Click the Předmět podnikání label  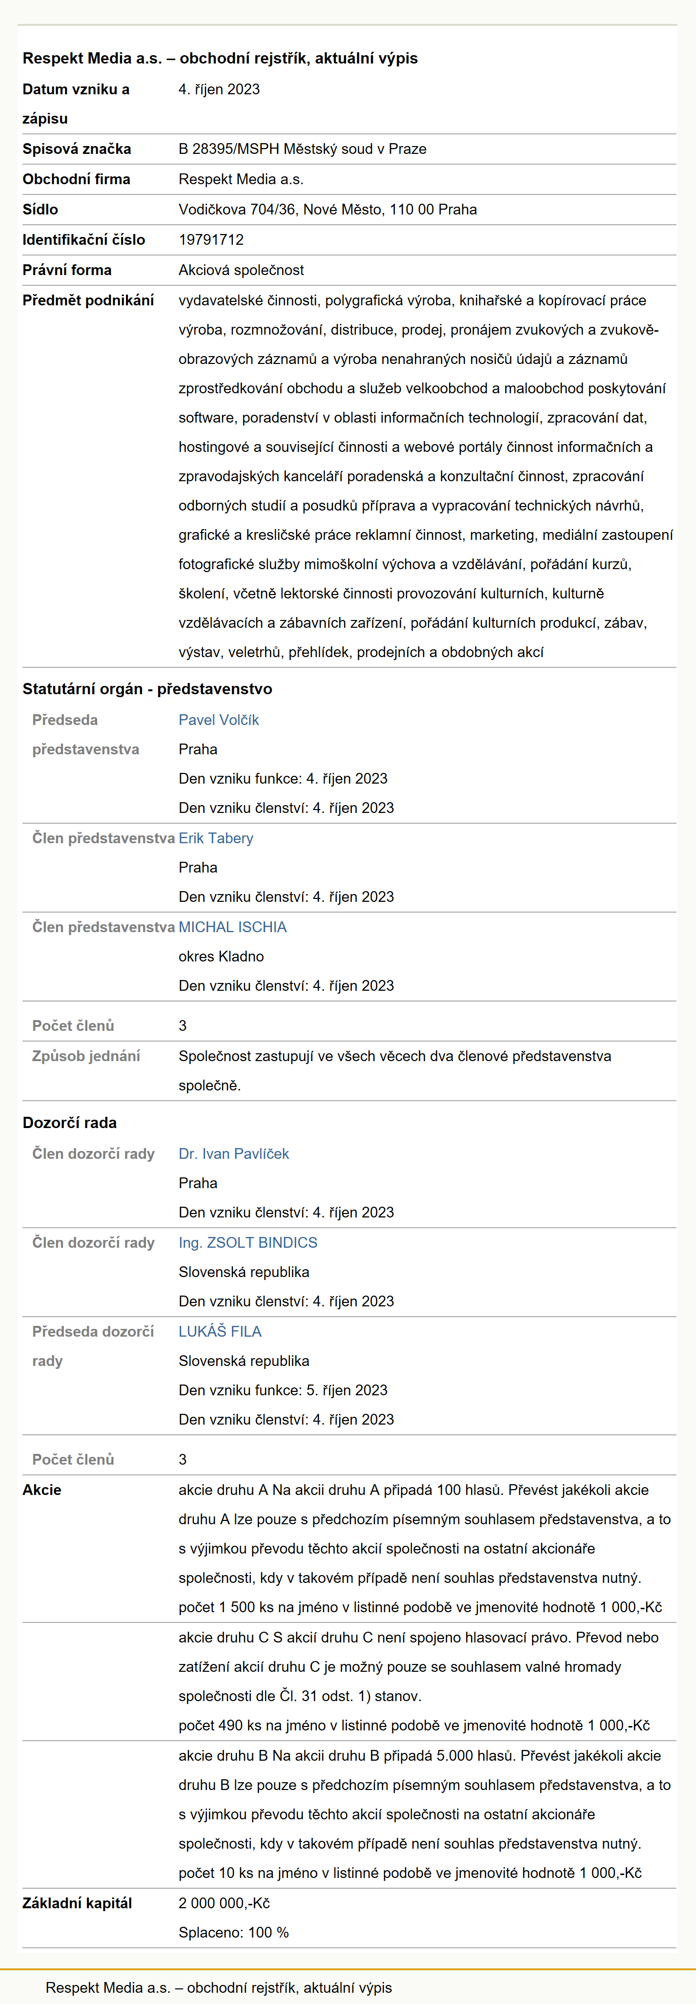pyautogui.click(x=88, y=300)
